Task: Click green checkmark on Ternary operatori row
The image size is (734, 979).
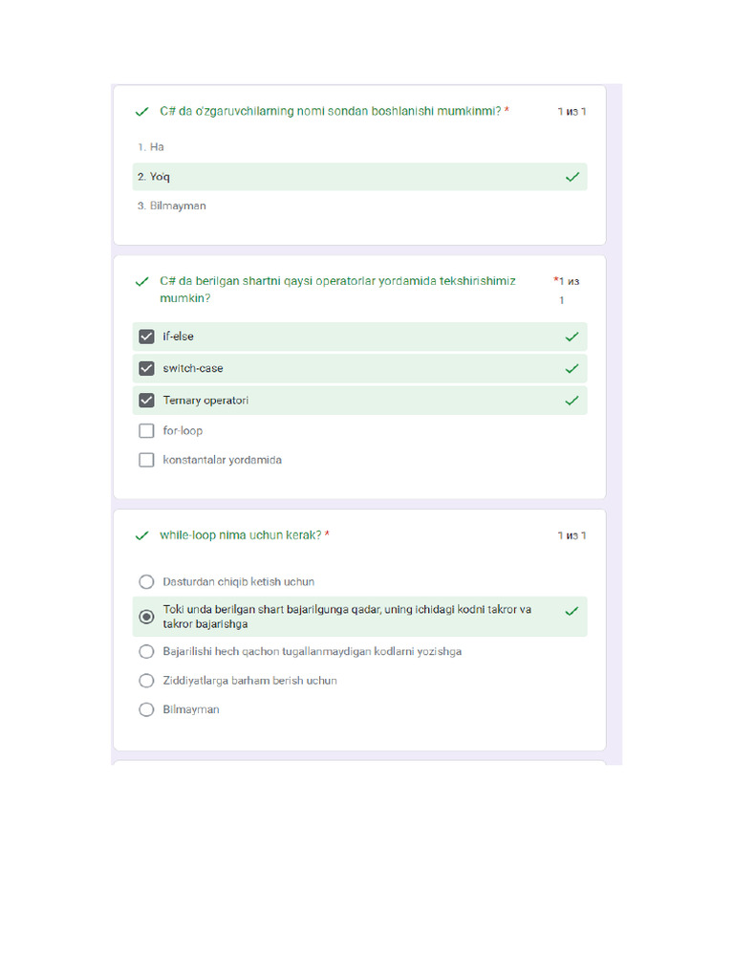Action: 572,401
